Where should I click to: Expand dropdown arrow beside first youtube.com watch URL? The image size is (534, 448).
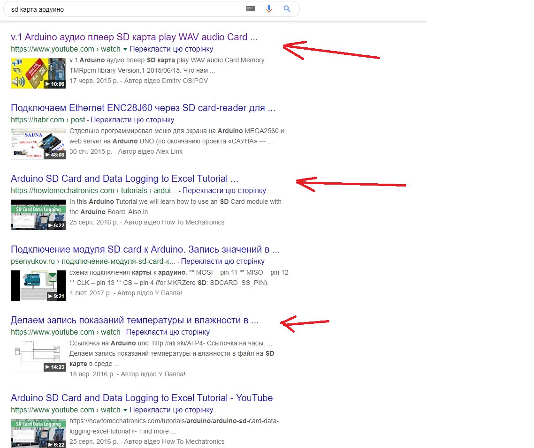pyautogui.click(x=125, y=49)
